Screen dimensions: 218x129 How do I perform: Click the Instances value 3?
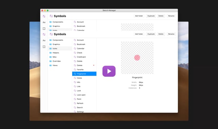point(139,88)
